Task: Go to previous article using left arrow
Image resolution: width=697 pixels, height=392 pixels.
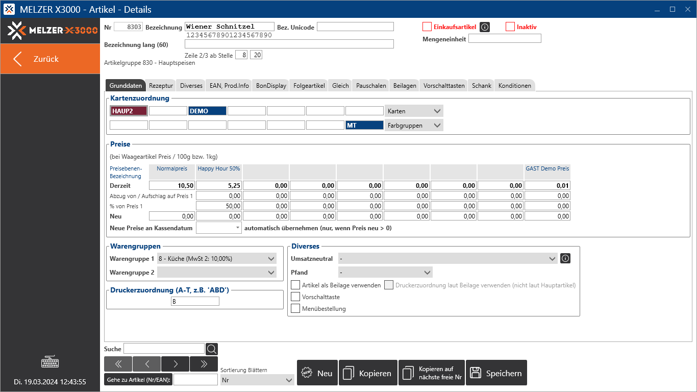Action: [146, 364]
